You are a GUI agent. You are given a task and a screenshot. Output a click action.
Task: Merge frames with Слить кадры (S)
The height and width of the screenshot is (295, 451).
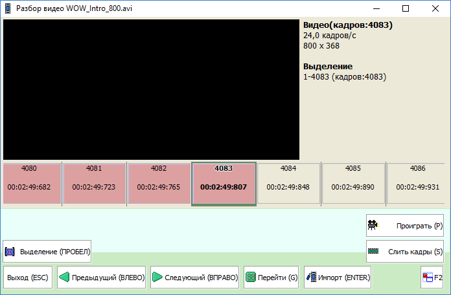[405, 252]
